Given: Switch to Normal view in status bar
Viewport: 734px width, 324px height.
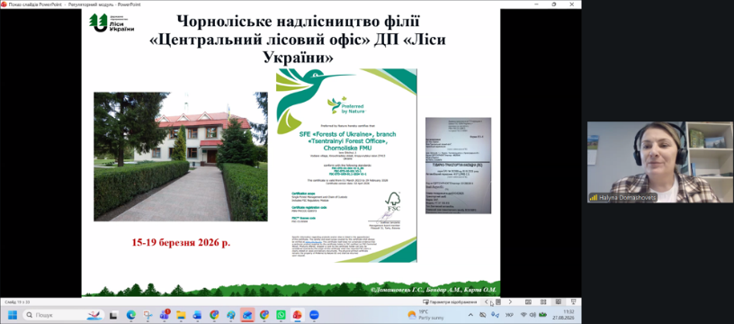Looking at the screenshot, I should tap(528, 302).
